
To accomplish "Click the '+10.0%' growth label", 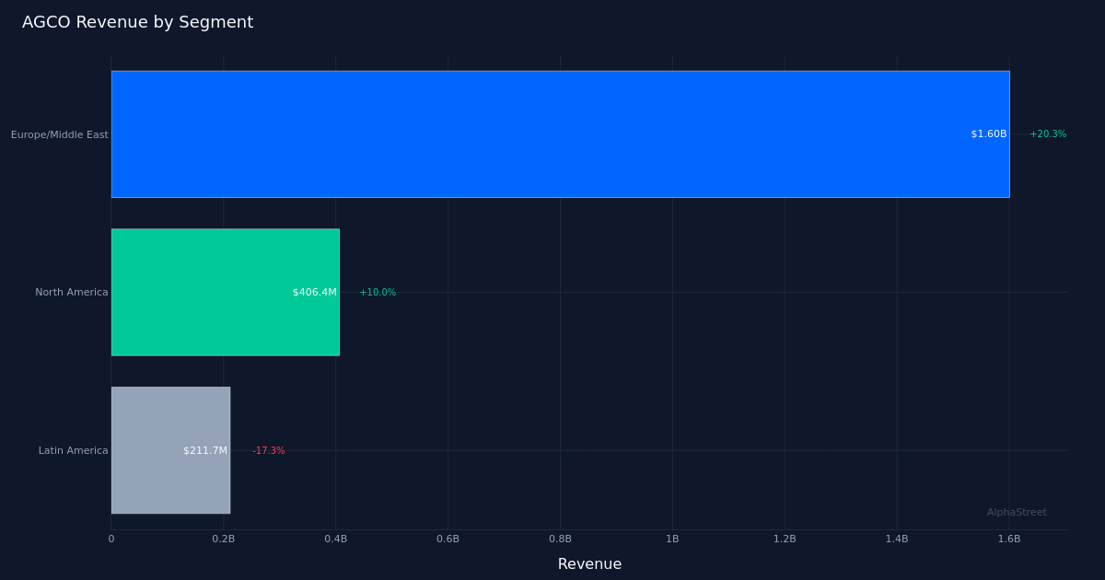I will (x=378, y=293).
